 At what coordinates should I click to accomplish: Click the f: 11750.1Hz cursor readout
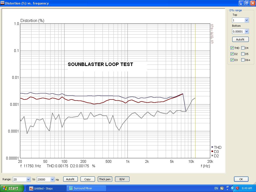pyautogui.click(x=30, y=166)
